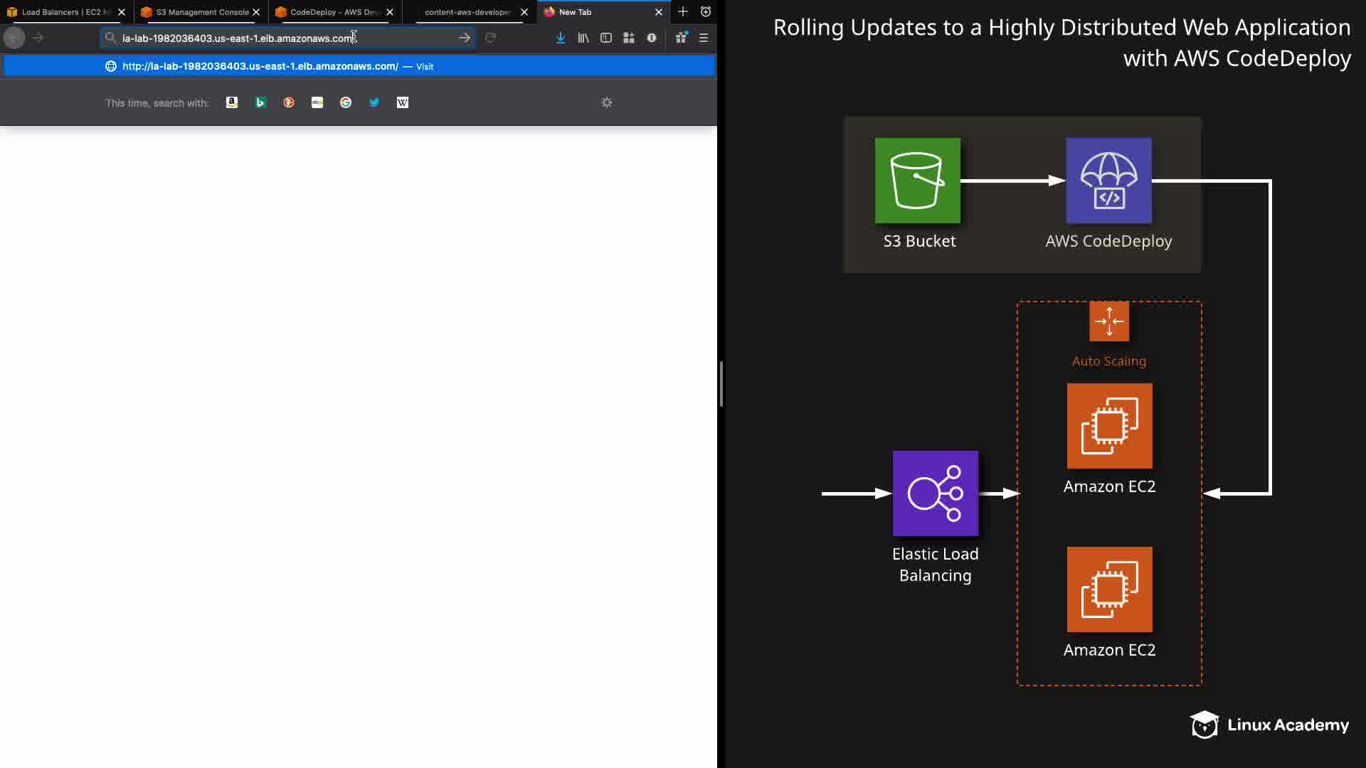Close the content-aws-developer tab
Image resolution: width=1366 pixels, height=768 pixels.
(x=524, y=12)
